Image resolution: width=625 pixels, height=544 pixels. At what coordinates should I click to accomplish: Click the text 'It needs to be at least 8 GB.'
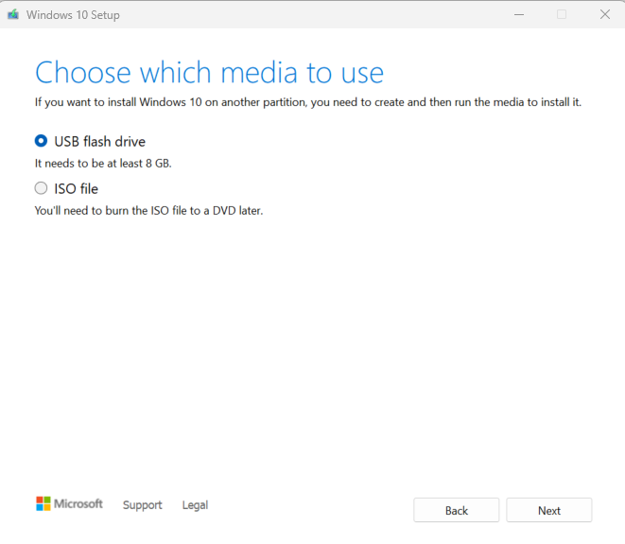(103, 164)
